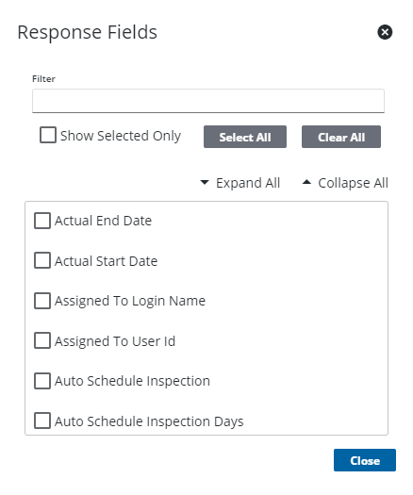Click the blue Close button
The width and height of the screenshot is (413, 495).
pyautogui.click(x=365, y=460)
